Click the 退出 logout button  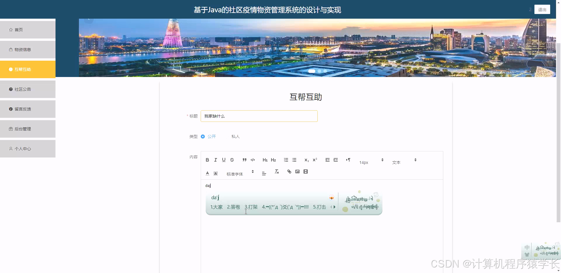pyautogui.click(x=542, y=9)
